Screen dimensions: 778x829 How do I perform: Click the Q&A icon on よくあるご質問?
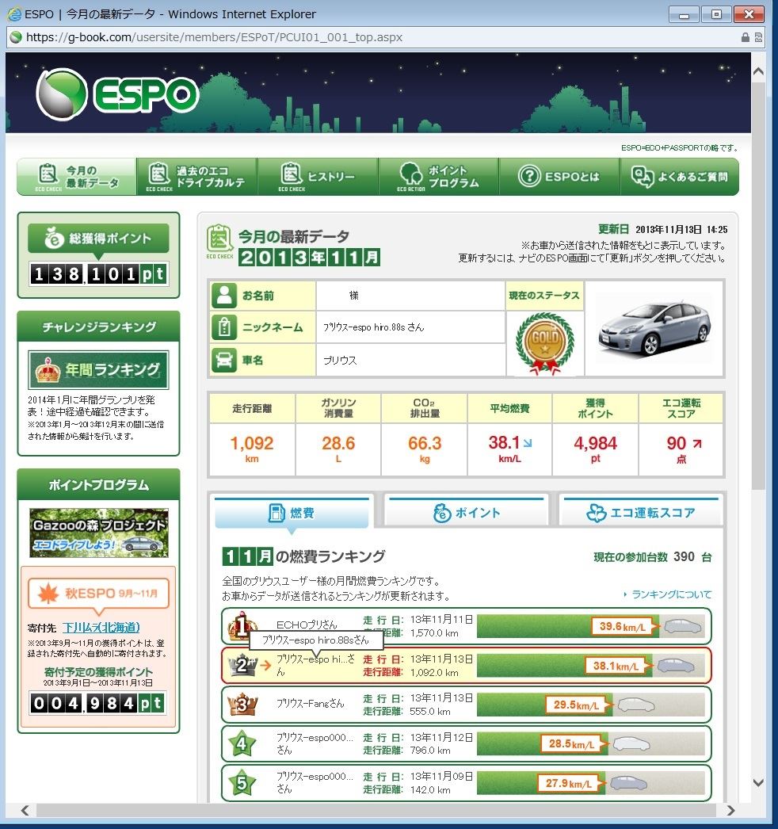642,177
